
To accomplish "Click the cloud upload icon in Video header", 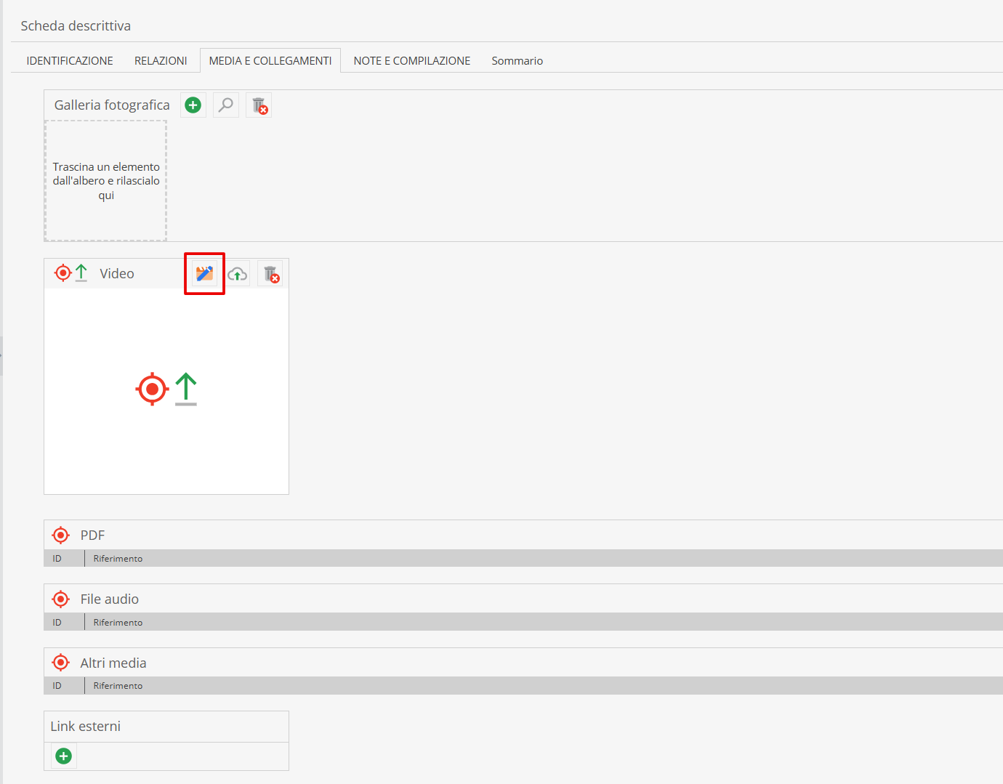I will click(238, 274).
